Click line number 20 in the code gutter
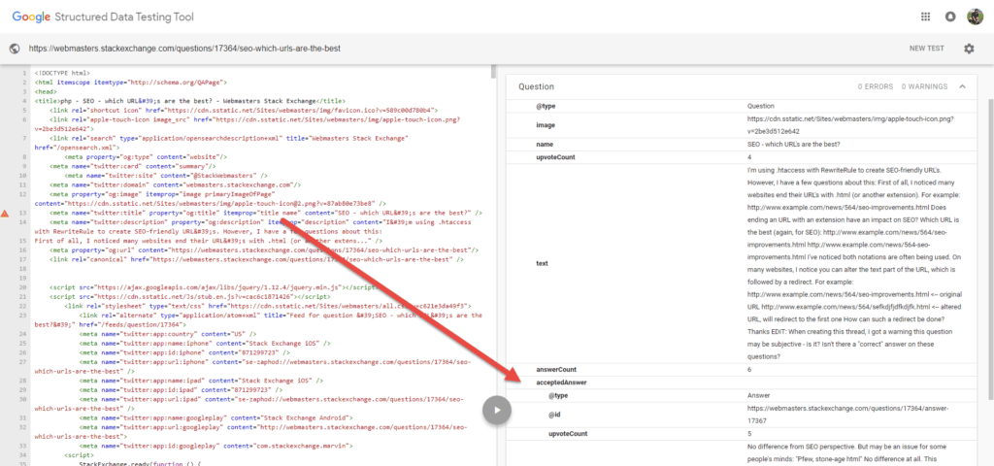Image resolution: width=994 pixels, height=466 pixels. pos(22,287)
